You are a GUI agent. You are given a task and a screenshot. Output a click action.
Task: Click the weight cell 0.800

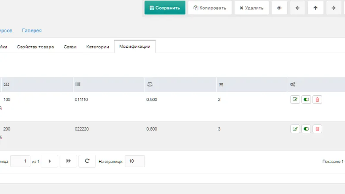152,129
